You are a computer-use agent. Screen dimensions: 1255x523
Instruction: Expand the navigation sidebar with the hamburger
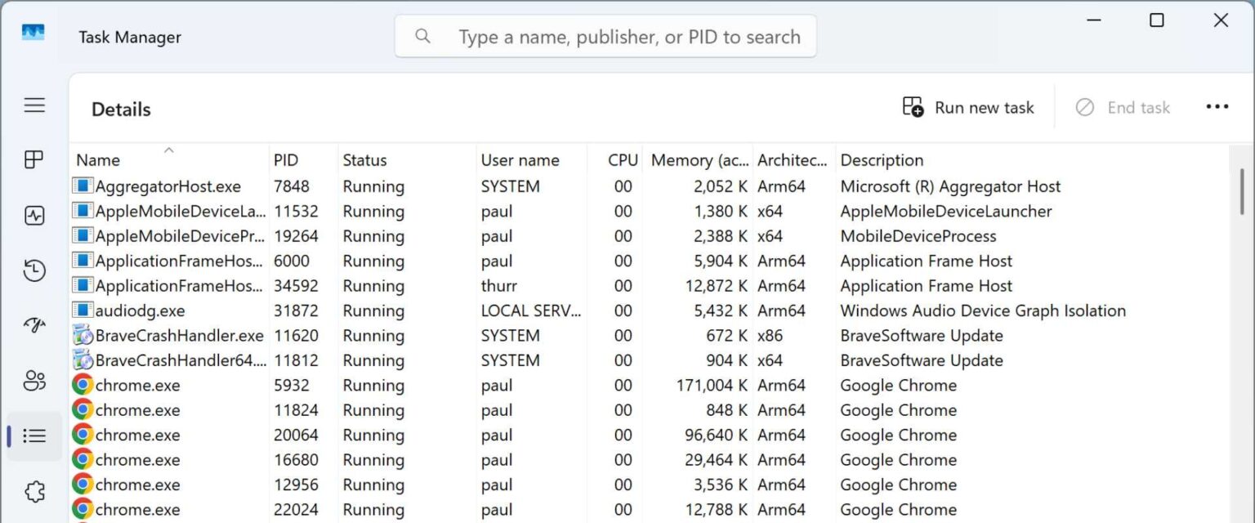tap(33, 105)
